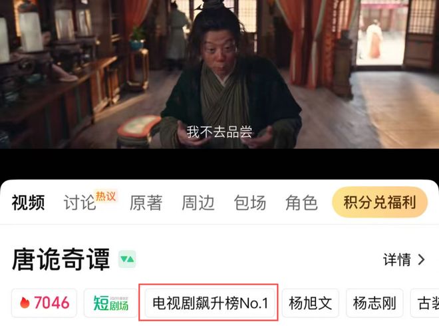Open the 详情 chevron arrow
Screen dimensions: 439x326
click(421, 260)
